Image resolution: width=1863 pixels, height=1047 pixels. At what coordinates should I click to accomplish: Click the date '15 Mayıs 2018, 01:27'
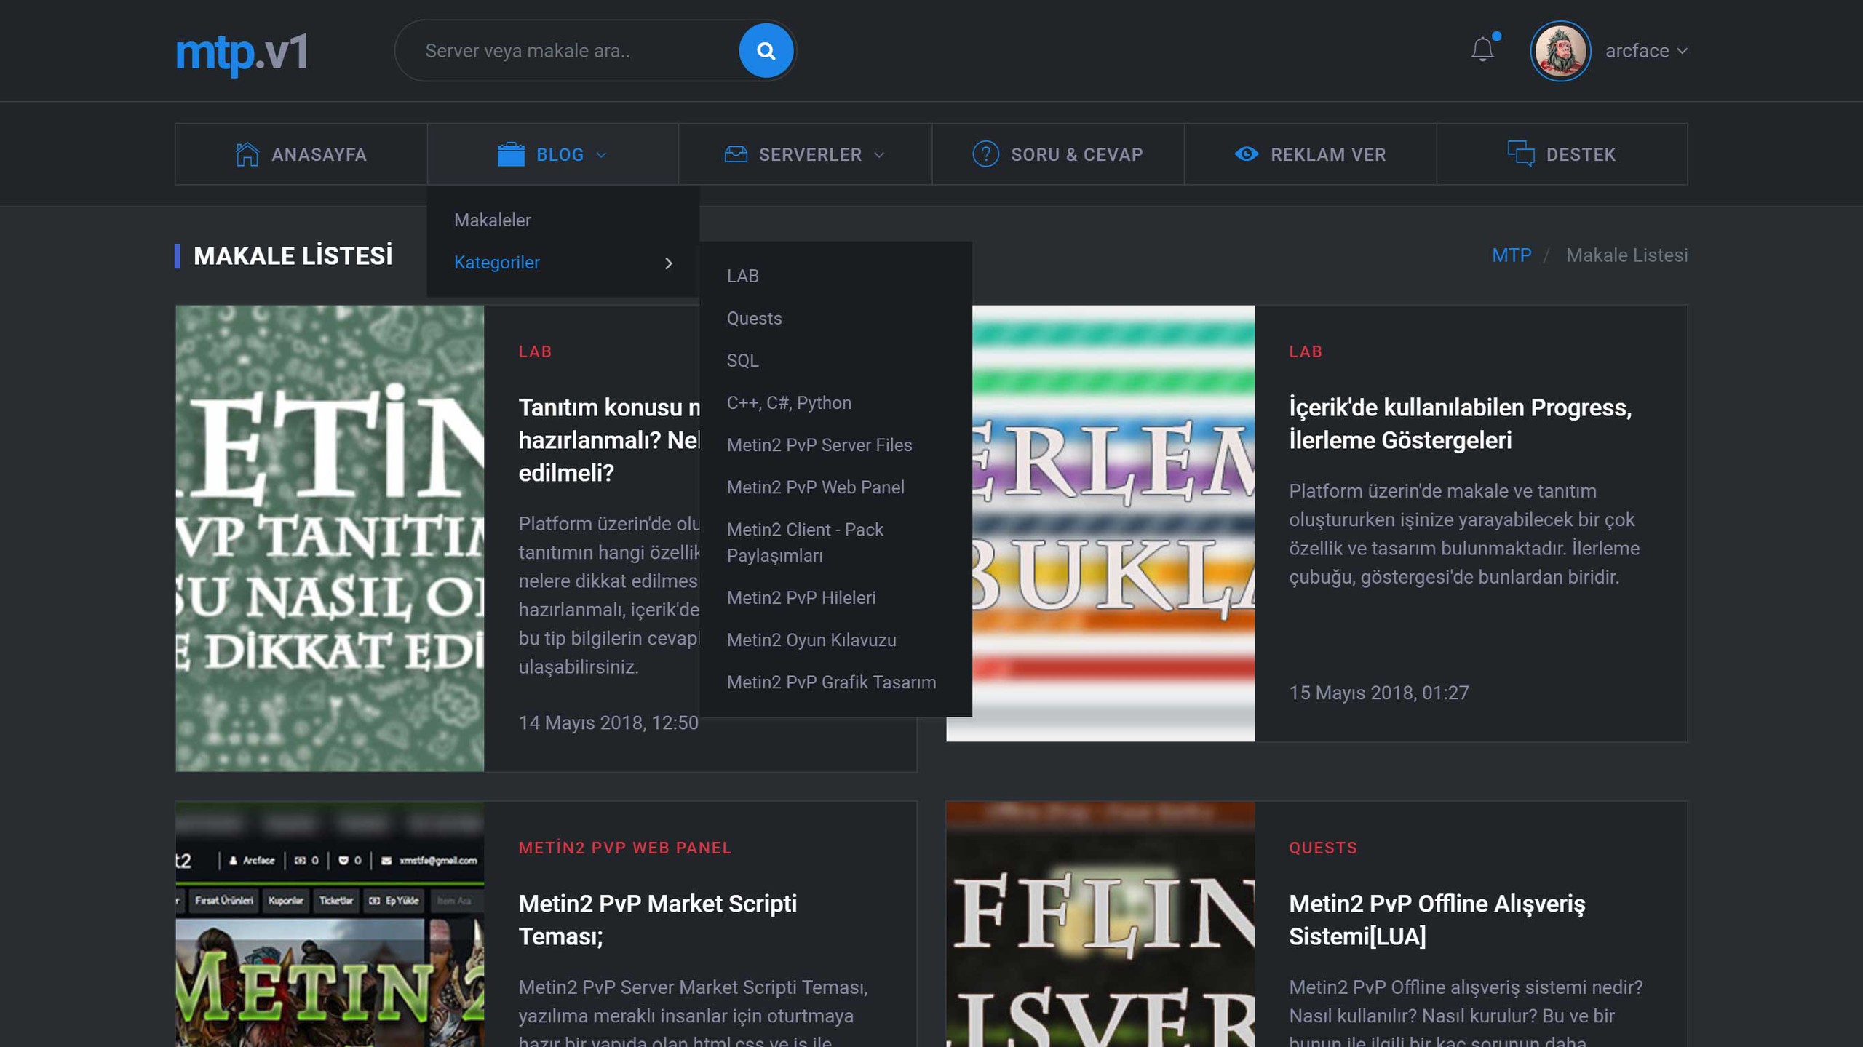(x=1378, y=693)
